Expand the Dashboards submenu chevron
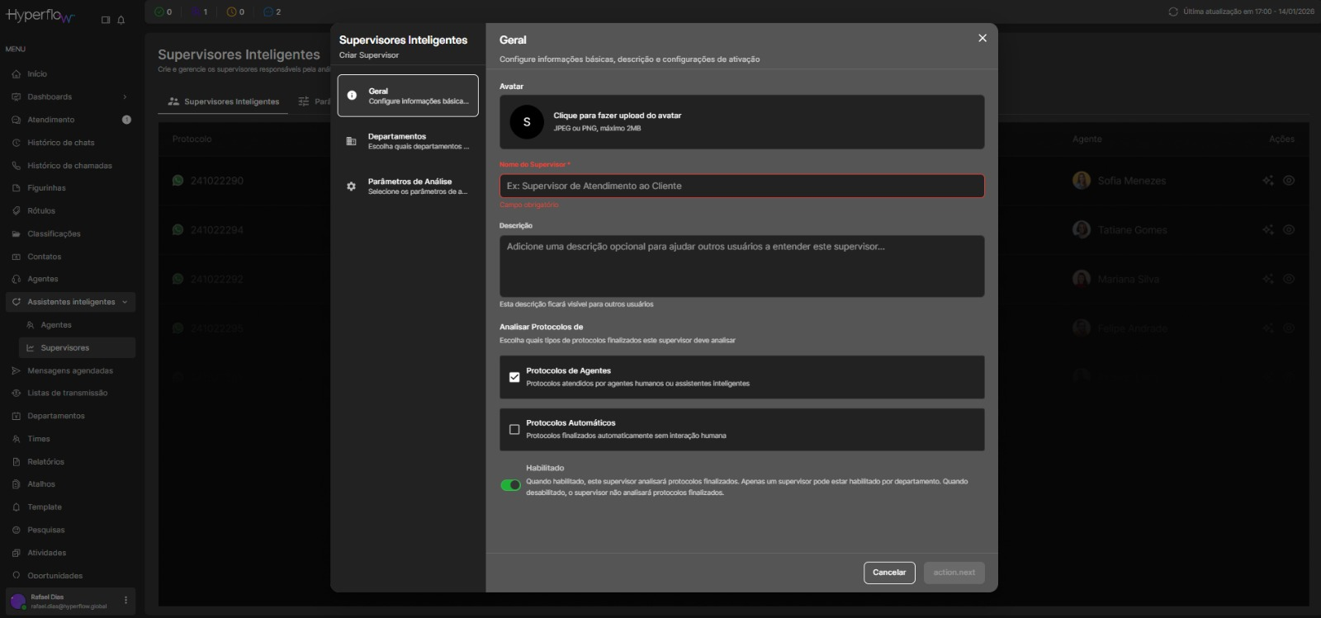1321x618 pixels. pos(125,97)
